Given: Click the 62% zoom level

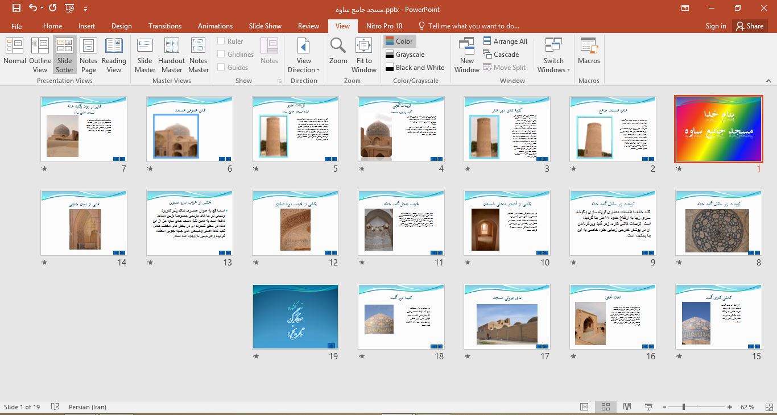Looking at the screenshot, I should tap(747, 407).
